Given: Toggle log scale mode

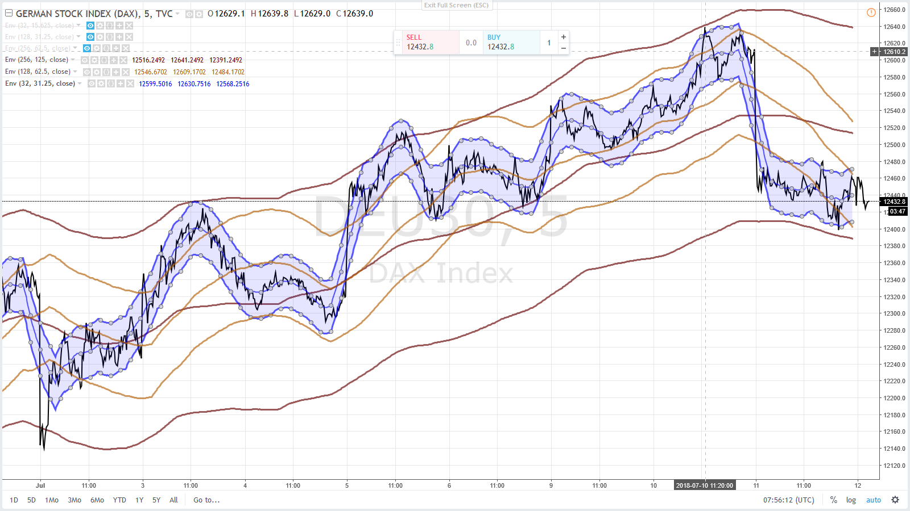Looking at the screenshot, I should click(x=851, y=500).
